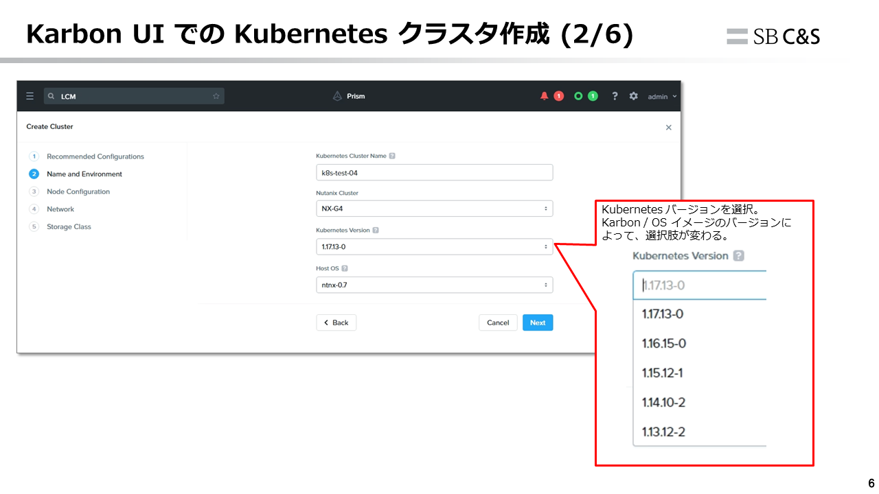Click the Back button
This screenshot has height=494, width=879.
336,322
